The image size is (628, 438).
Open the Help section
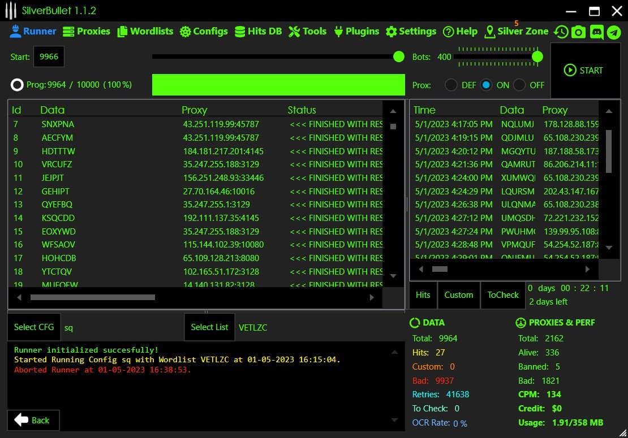(x=460, y=32)
